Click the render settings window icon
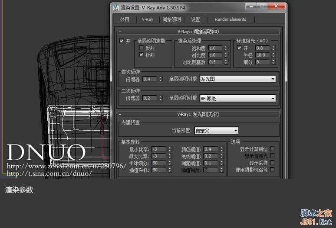Image resolution: width=336 pixels, height=228 pixels. coord(116,8)
